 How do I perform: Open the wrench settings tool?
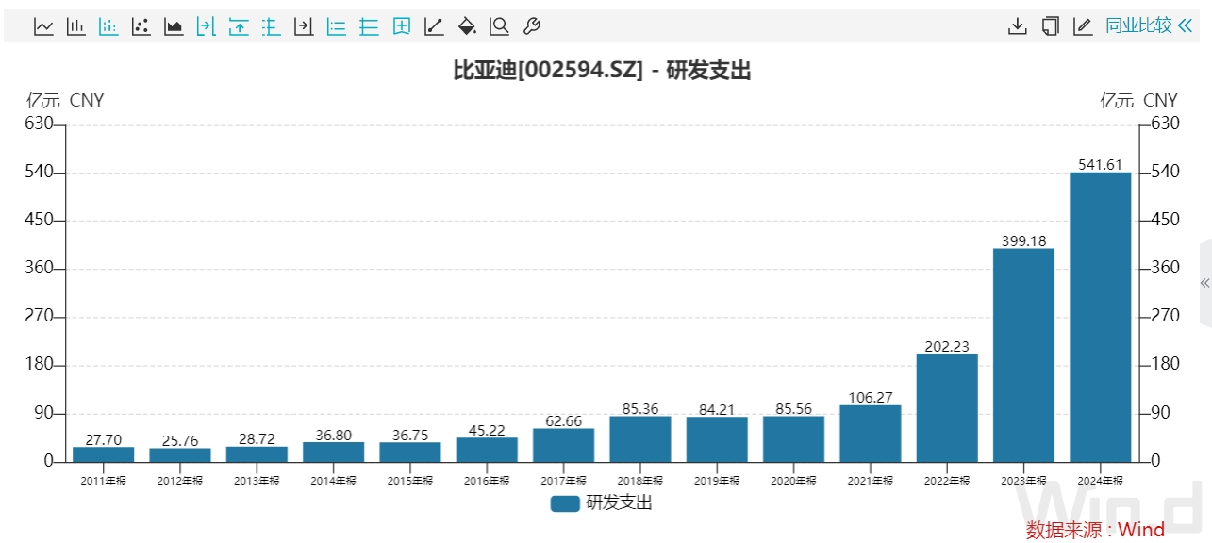(x=532, y=26)
